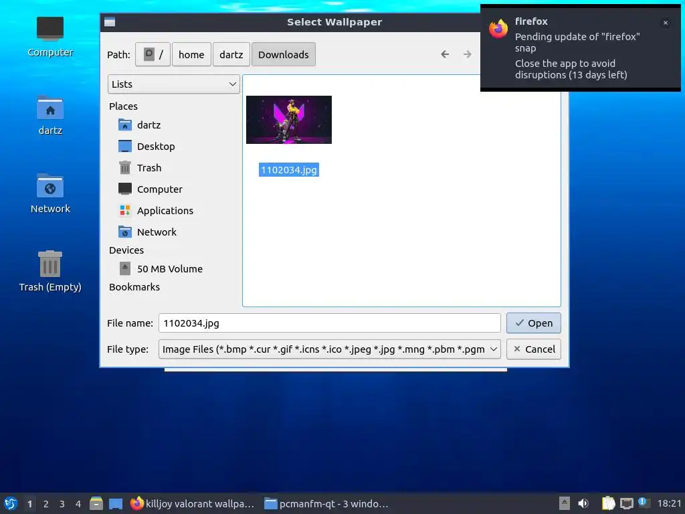
Task: Click the network tray icon
Action: click(626, 503)
